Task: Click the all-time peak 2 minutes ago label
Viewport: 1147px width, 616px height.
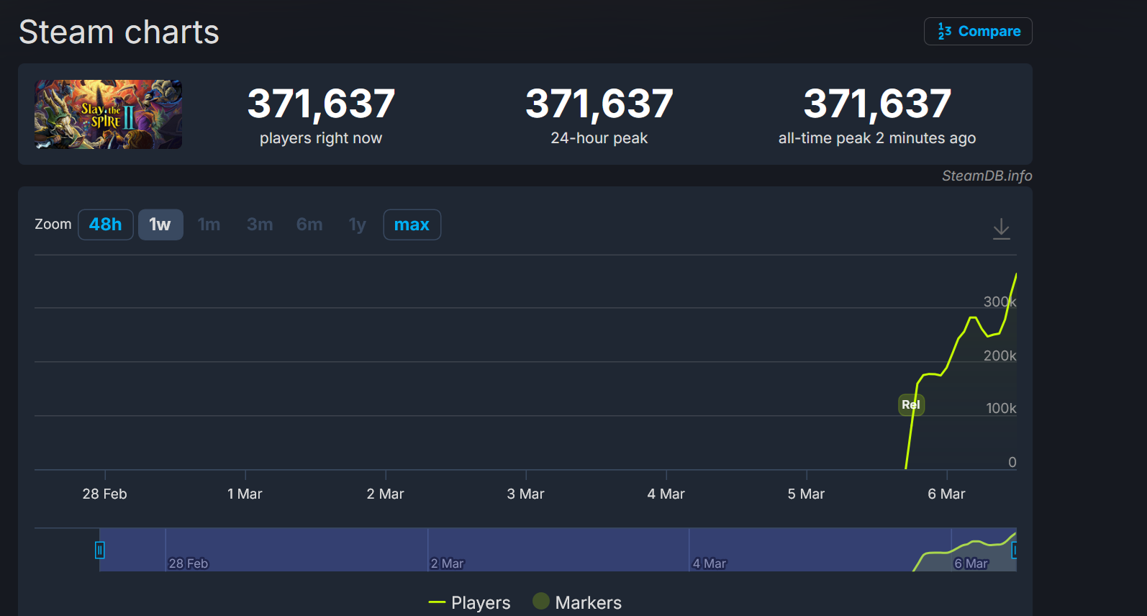Action: (x=877, y=138)
